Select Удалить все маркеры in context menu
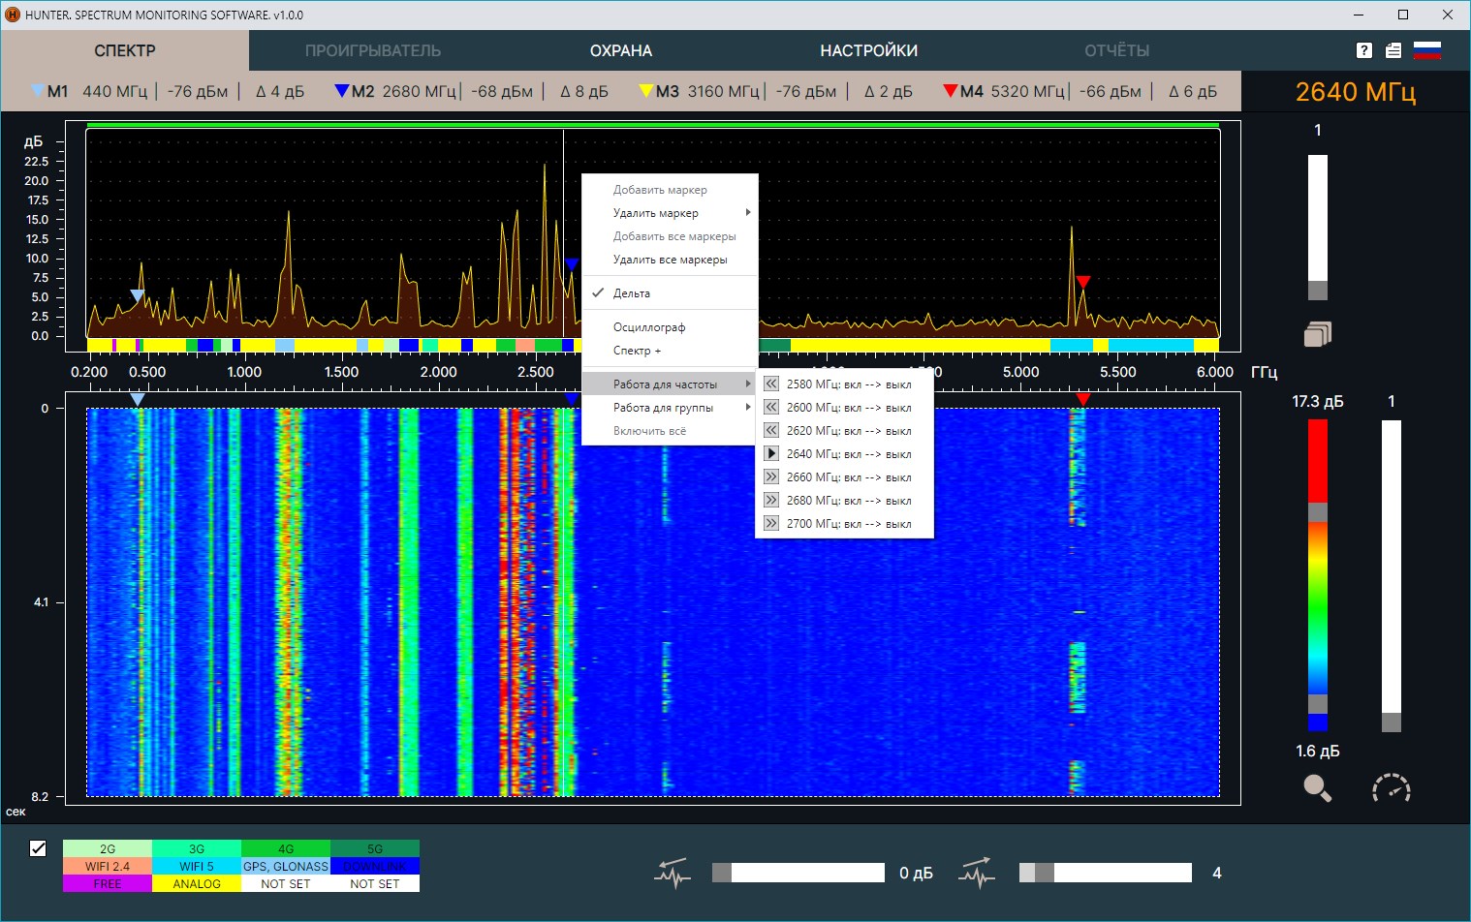The image size is (1471, 922). click(x=670, y=260)
